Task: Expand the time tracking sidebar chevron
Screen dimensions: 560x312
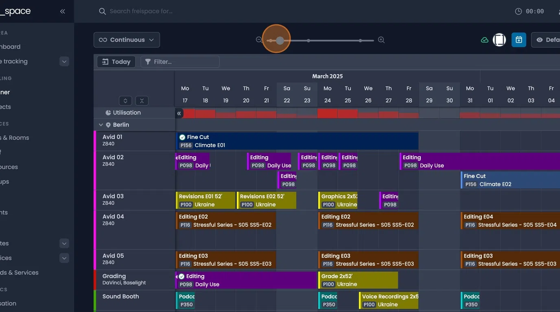Action: pyautogui.click(x=64, y=61)
